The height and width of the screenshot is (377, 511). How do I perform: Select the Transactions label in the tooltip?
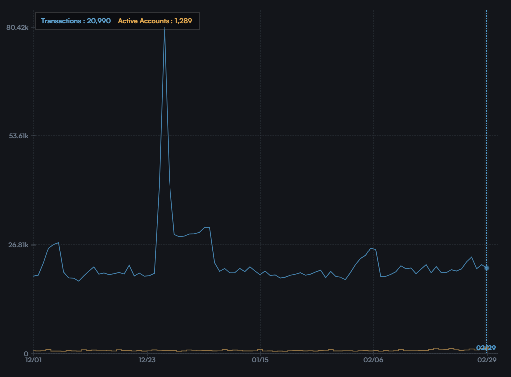76,21
